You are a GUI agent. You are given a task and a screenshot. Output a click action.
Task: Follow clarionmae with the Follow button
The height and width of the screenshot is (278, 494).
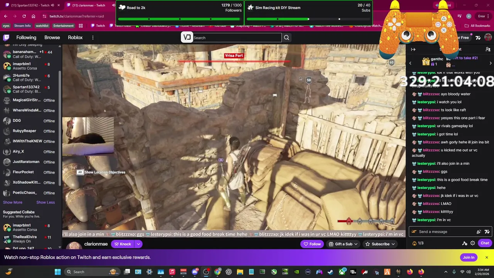tap(312, 244)
